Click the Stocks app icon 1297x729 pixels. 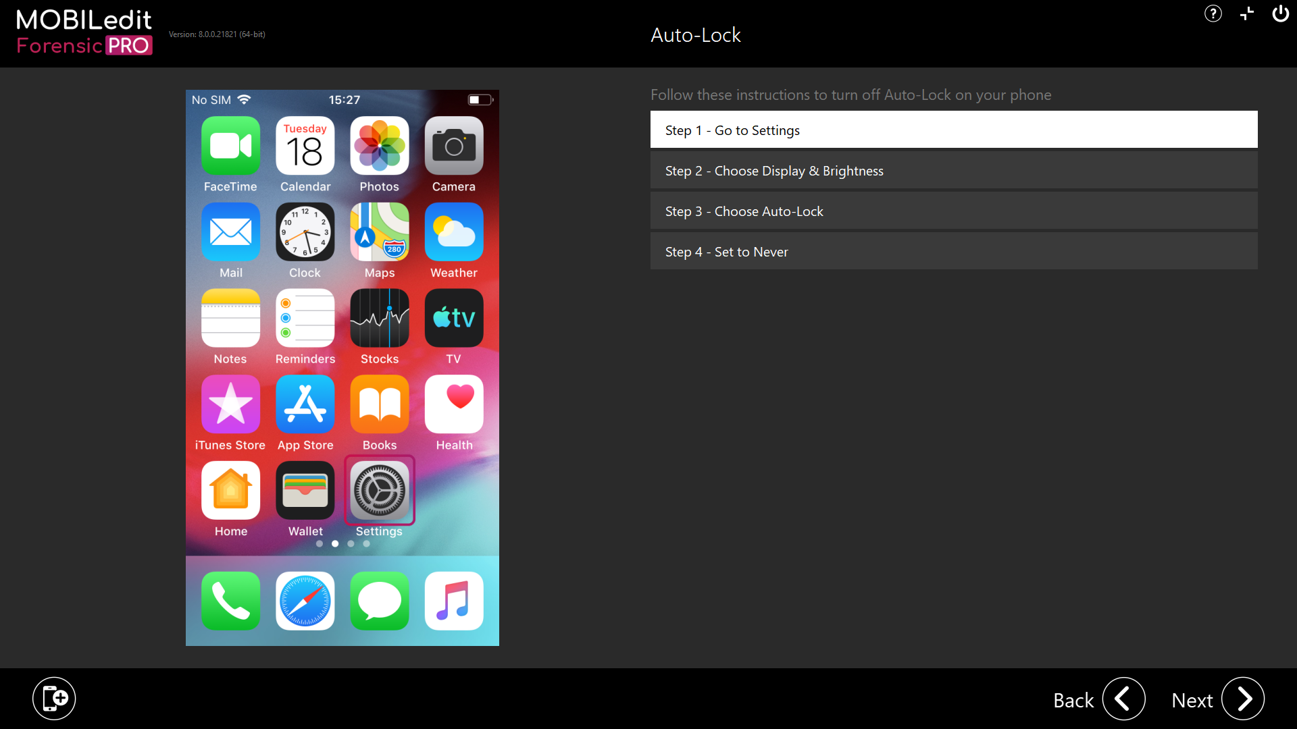(380, 318)
